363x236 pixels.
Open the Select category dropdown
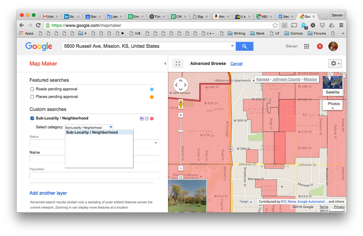(x=89, y=128)
